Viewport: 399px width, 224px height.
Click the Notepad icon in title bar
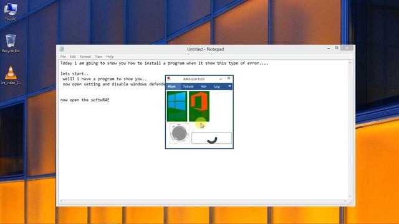tap(62, 49)
